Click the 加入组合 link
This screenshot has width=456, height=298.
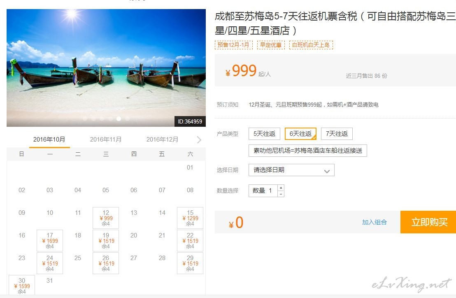click(374, 222)
